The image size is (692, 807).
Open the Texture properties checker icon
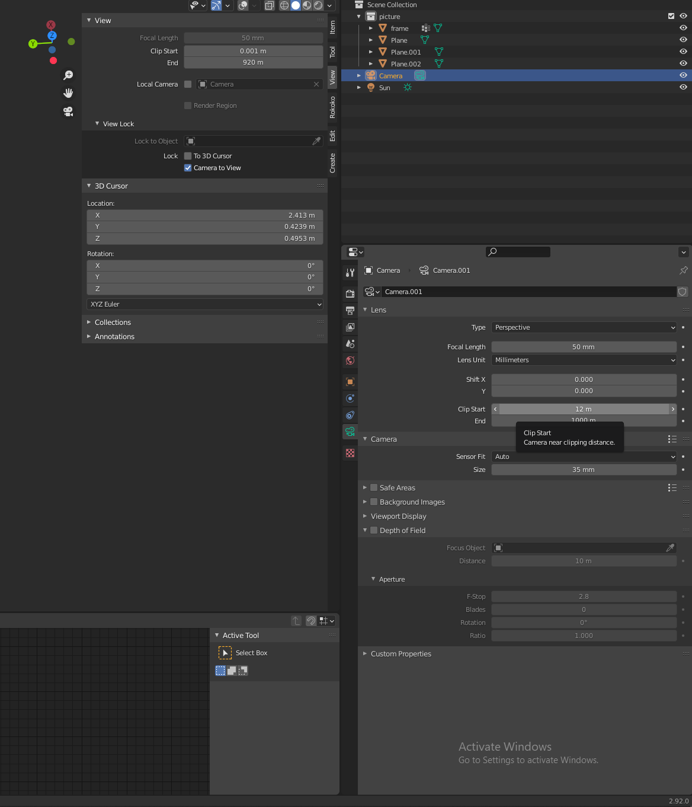[350, 452]
